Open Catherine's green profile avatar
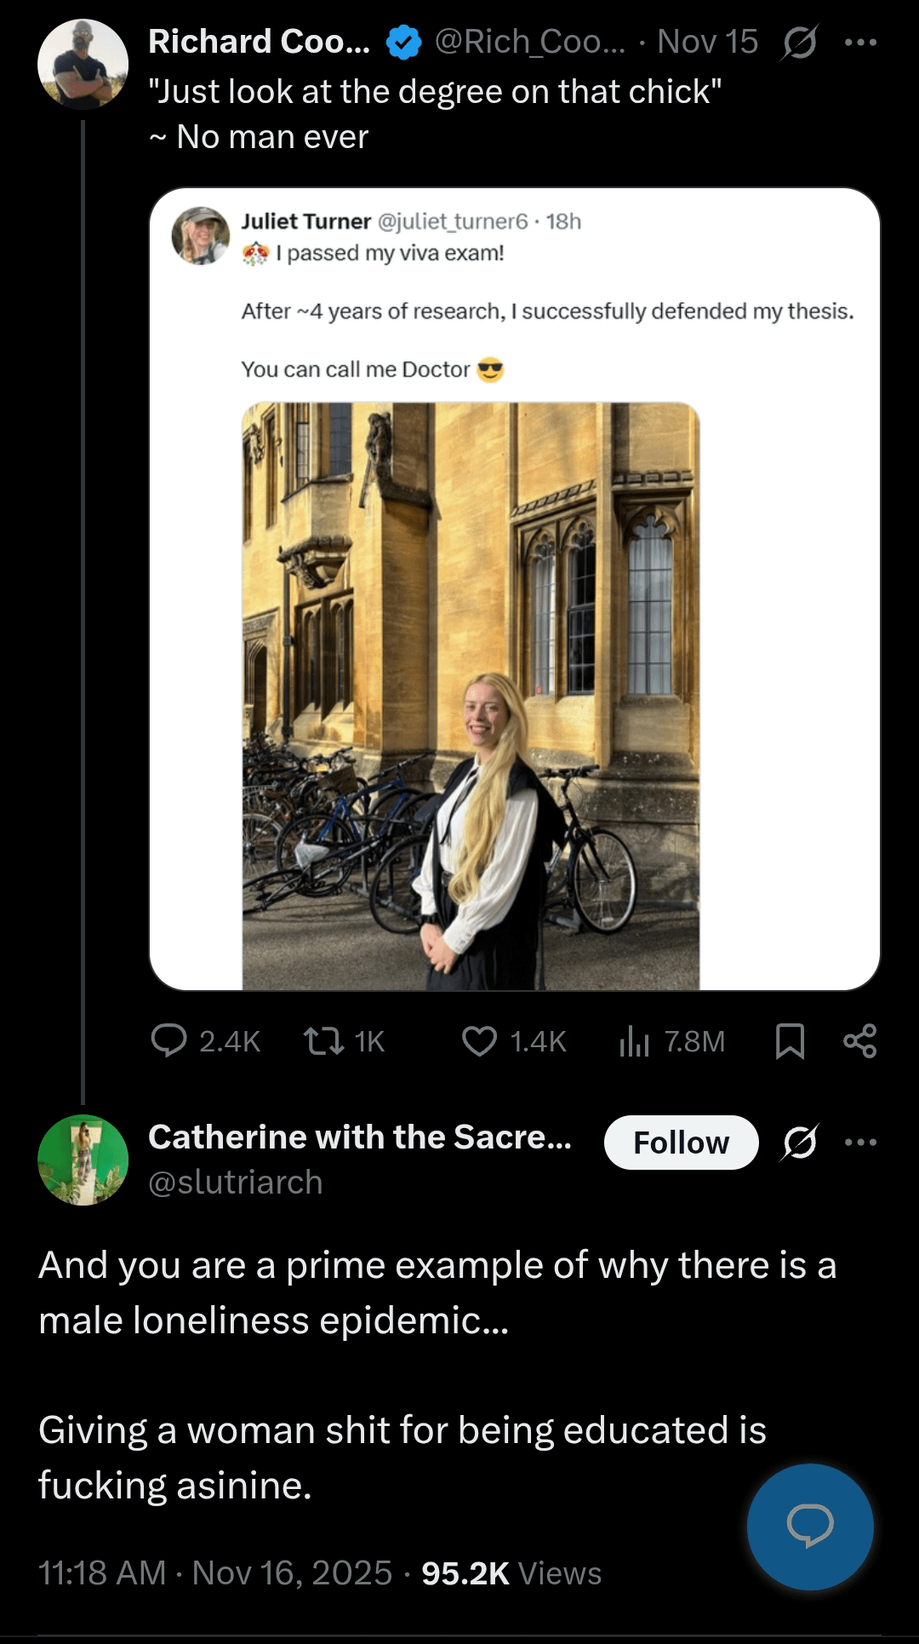Viewport: 919px width, 1644px height. (x=83, y=1160)
